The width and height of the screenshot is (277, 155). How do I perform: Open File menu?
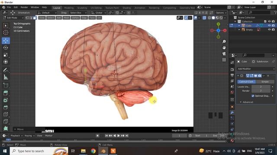click(9, 7)
